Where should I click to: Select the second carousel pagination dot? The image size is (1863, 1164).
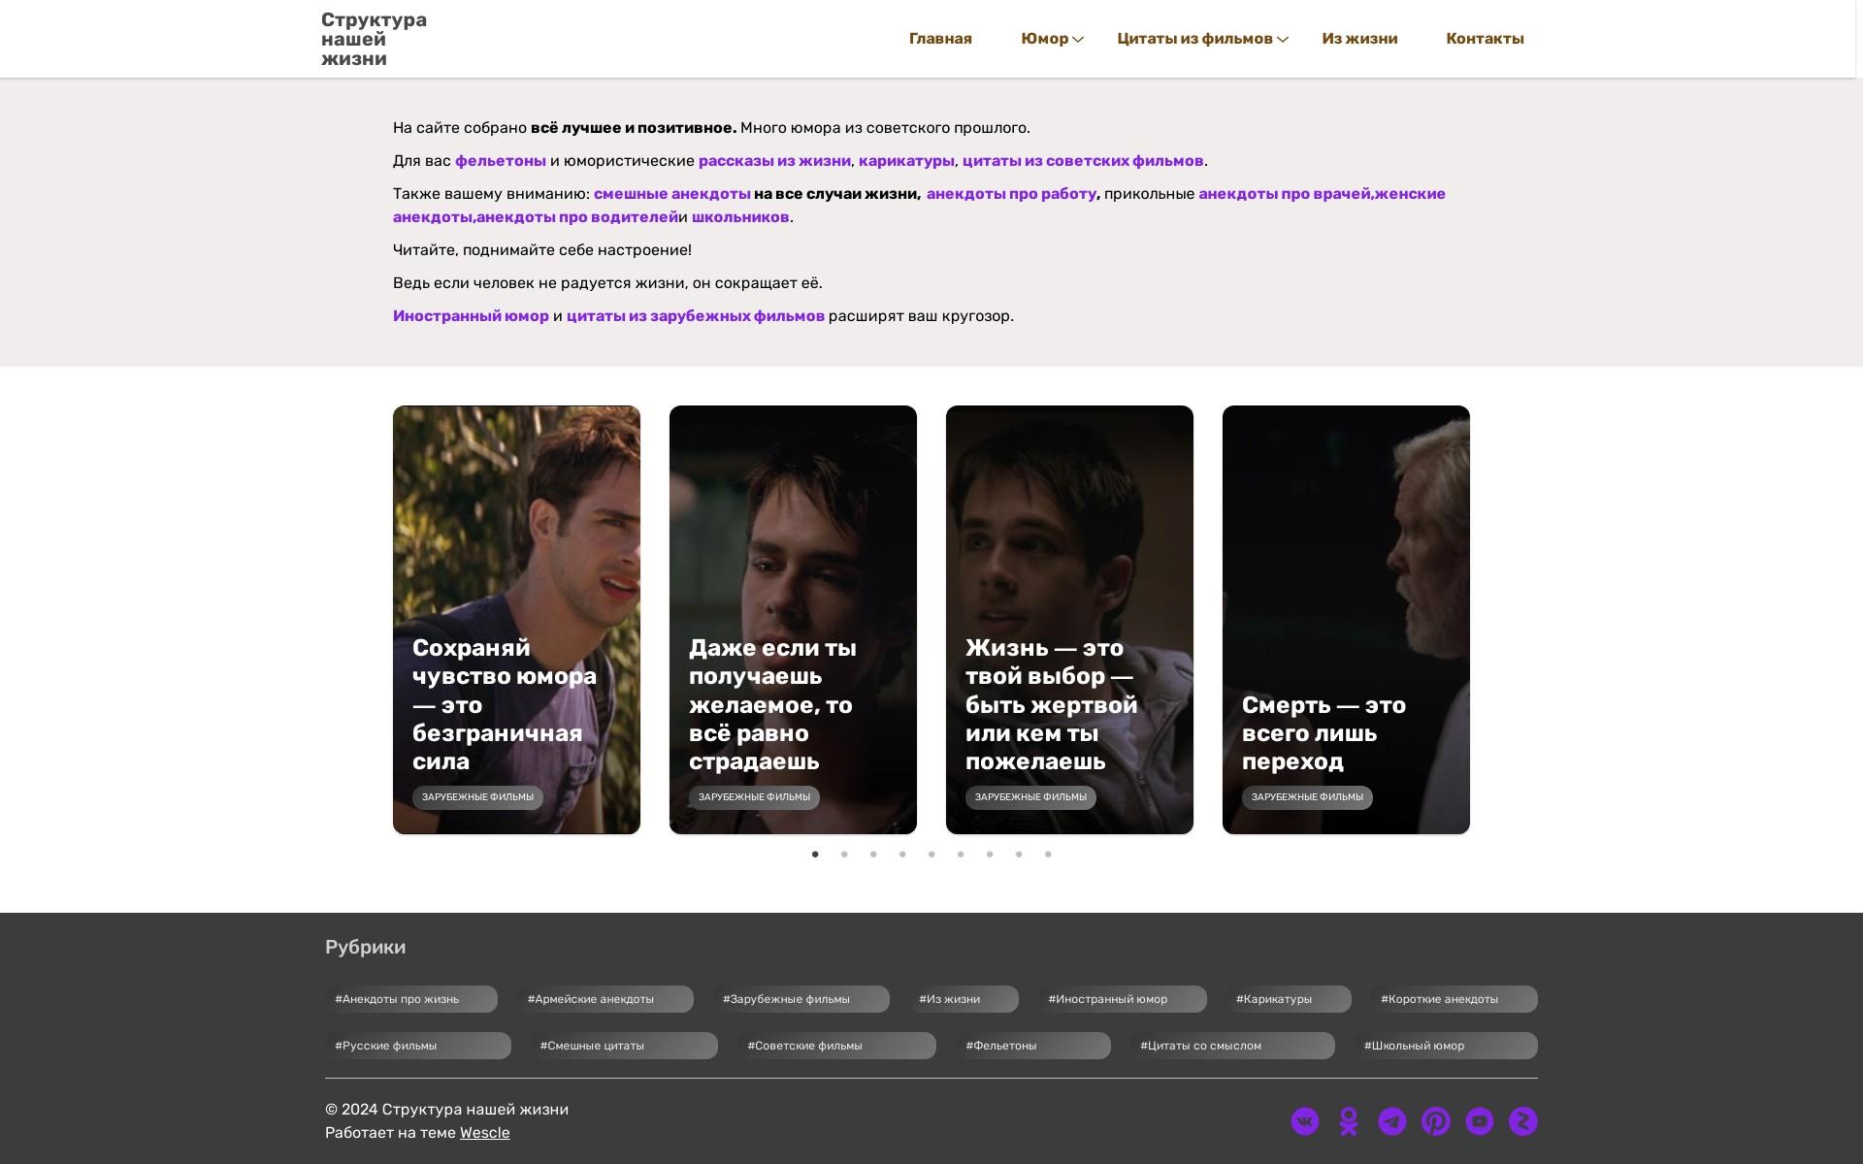click(x=844, y=855)
